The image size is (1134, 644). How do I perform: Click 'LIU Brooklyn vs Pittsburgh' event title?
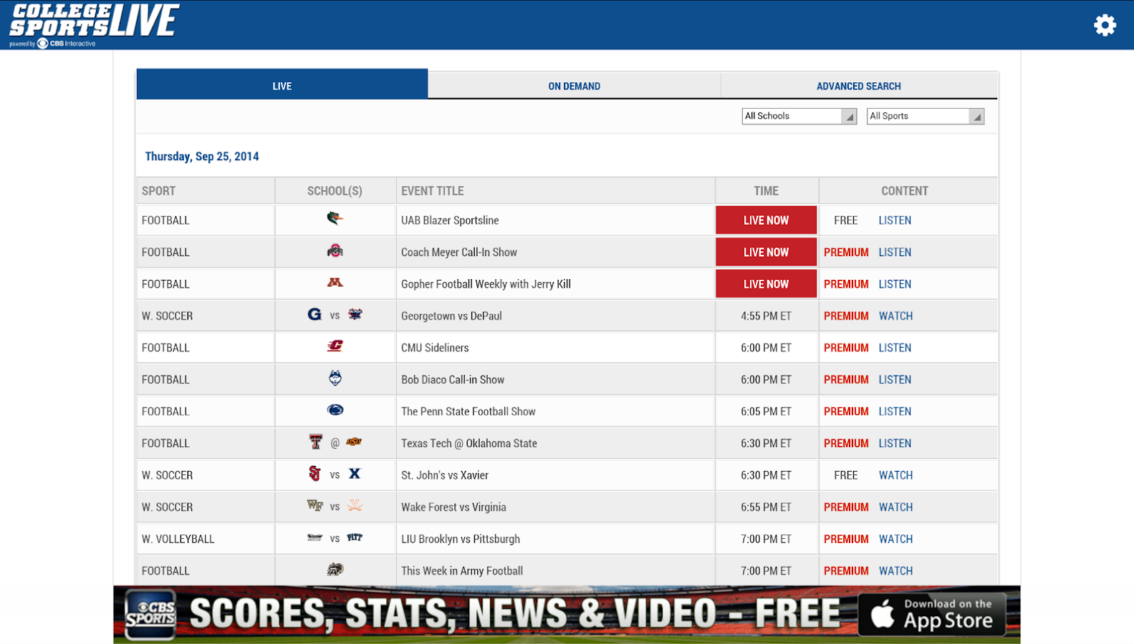pyautogui.click(x=461, y=539)
